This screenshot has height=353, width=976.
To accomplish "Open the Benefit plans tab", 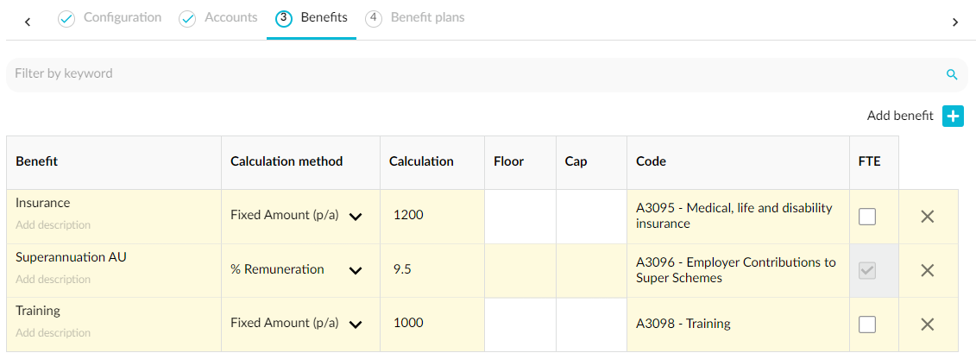I will point(427,18).
